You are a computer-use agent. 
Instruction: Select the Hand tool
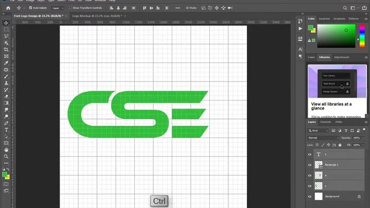[6, 150]
